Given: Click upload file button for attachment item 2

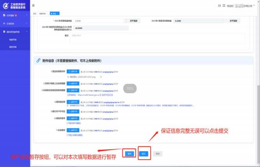Looking at the screenshot, I should tap(73, 84).
